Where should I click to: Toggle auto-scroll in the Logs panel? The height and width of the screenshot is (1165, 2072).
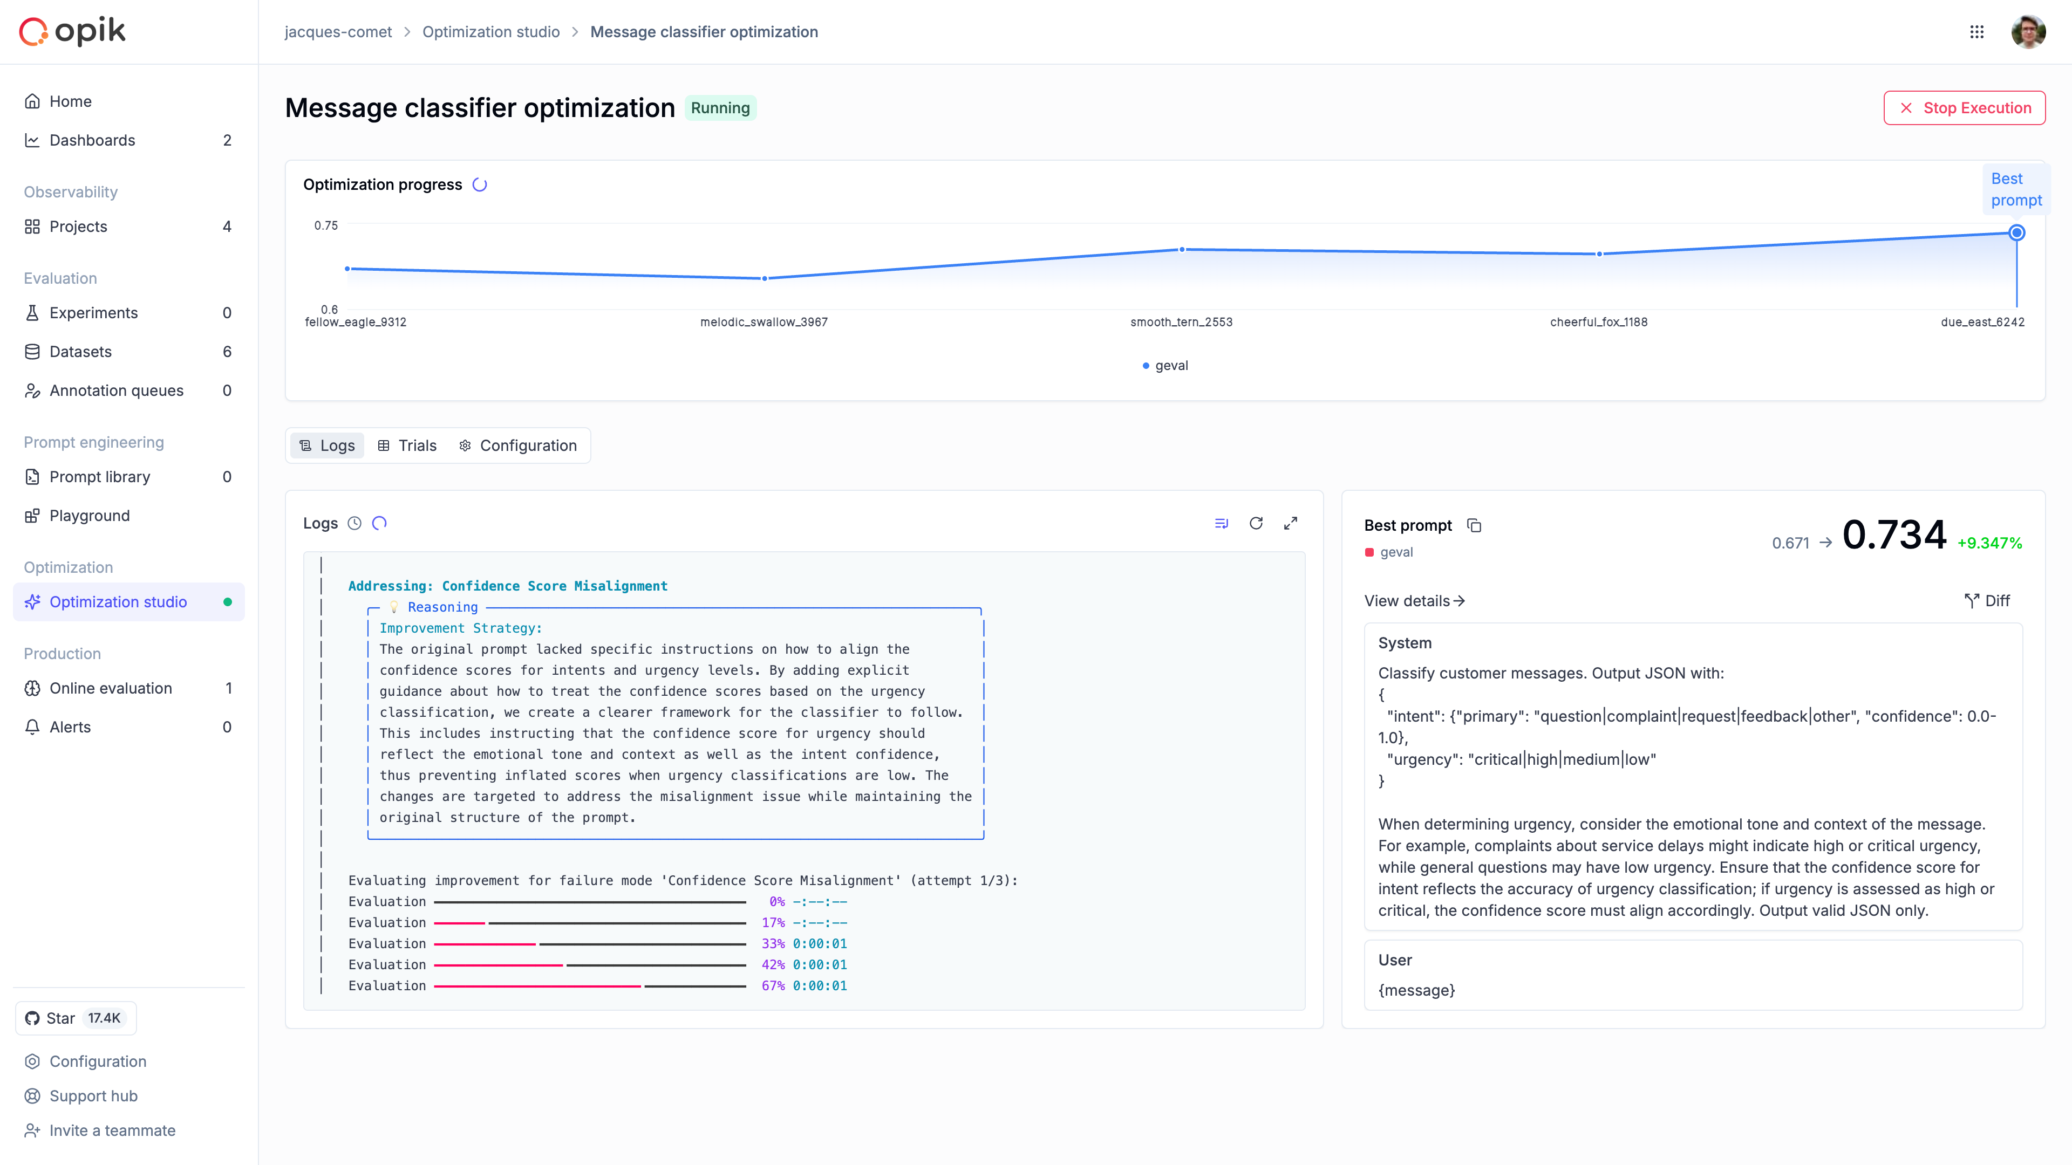pos(1221,523)
